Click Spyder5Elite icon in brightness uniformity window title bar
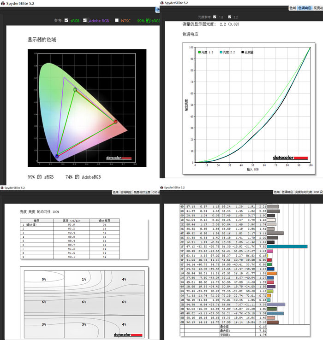 click(x=2, y=188)
